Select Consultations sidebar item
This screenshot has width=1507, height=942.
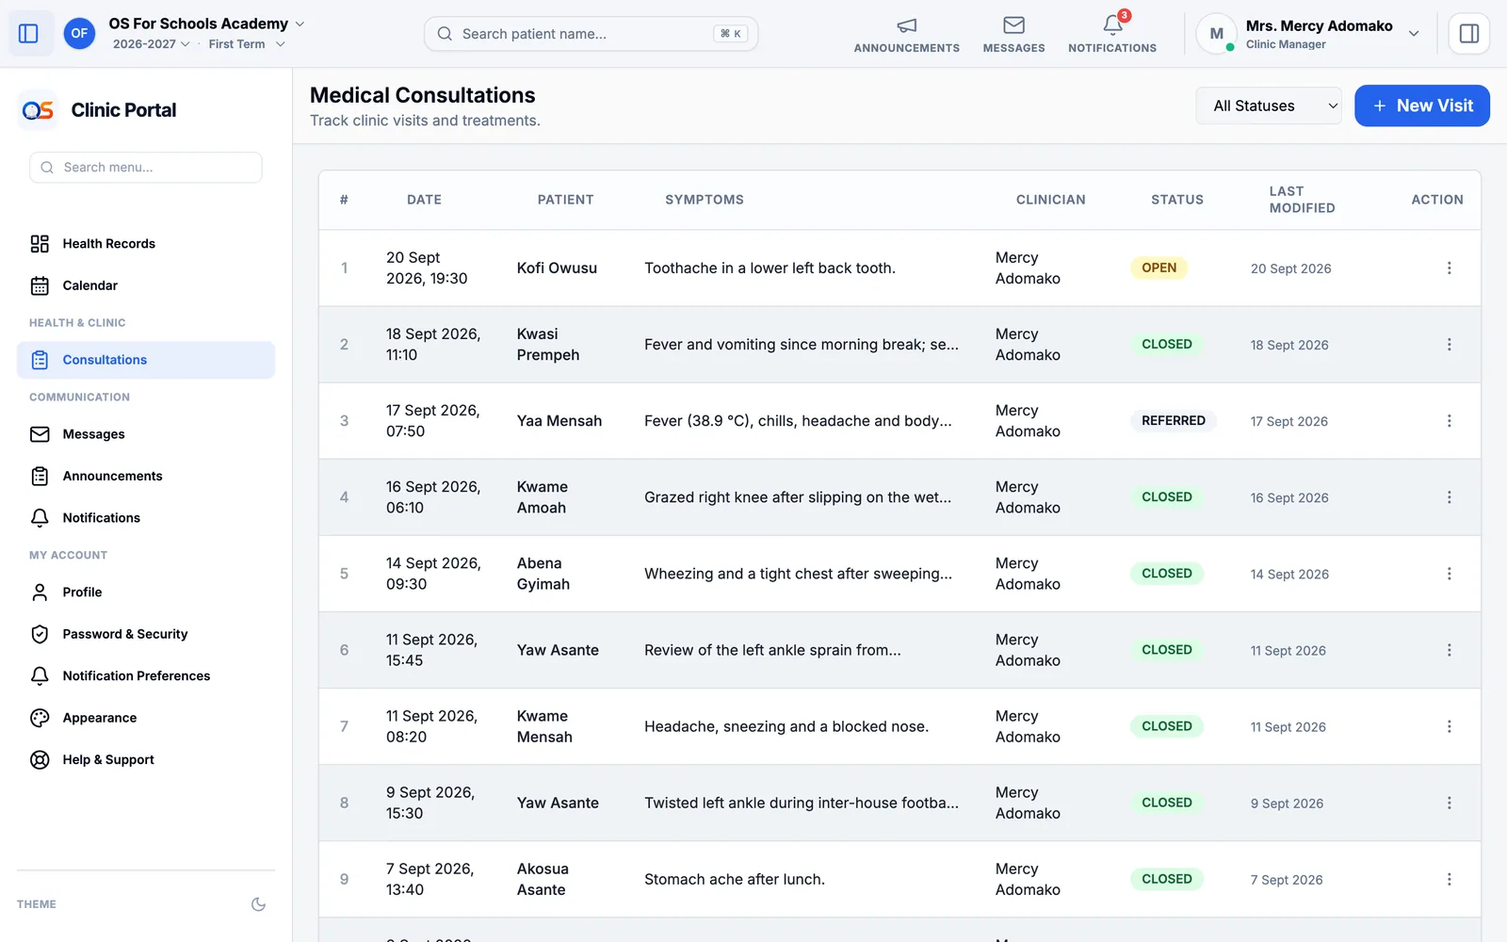tap(146, 360)
